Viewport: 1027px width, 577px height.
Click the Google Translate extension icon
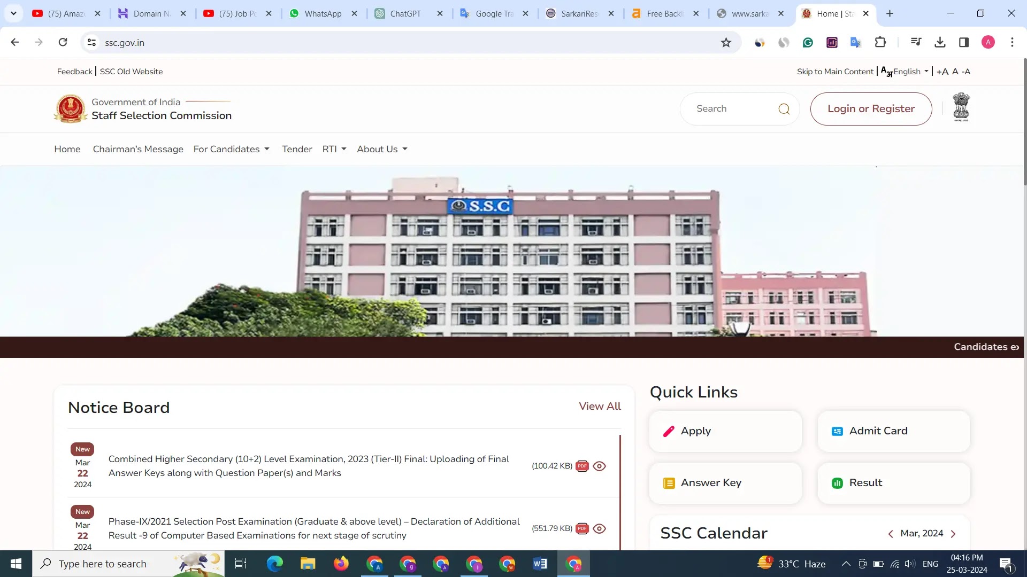click(x=856, y=42)
